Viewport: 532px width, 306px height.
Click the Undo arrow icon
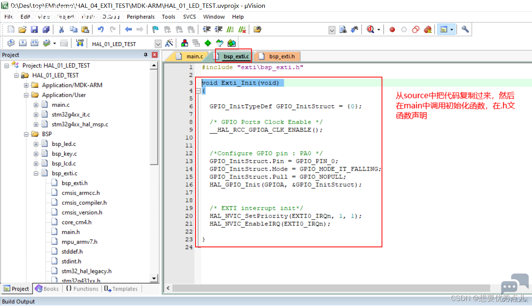pos(101,29)
